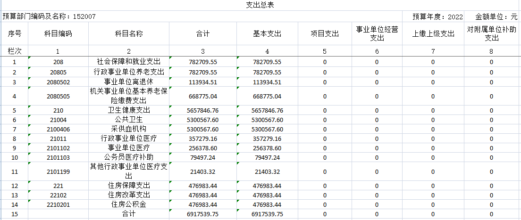The height and width of the screenshot is (220, 521).
Task: Select the 合计 value 21403.32
Action: coord(202,171)
